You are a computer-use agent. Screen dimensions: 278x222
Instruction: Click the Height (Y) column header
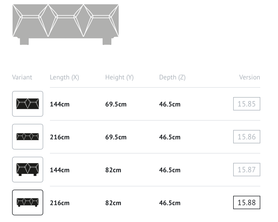(x=119, y=77)
